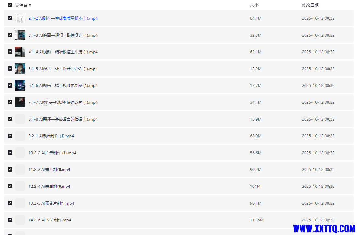Select the file icon for 11.2-3 AI短片制作
The width and height of the screenshot is (357, 235).
[20, 169]
